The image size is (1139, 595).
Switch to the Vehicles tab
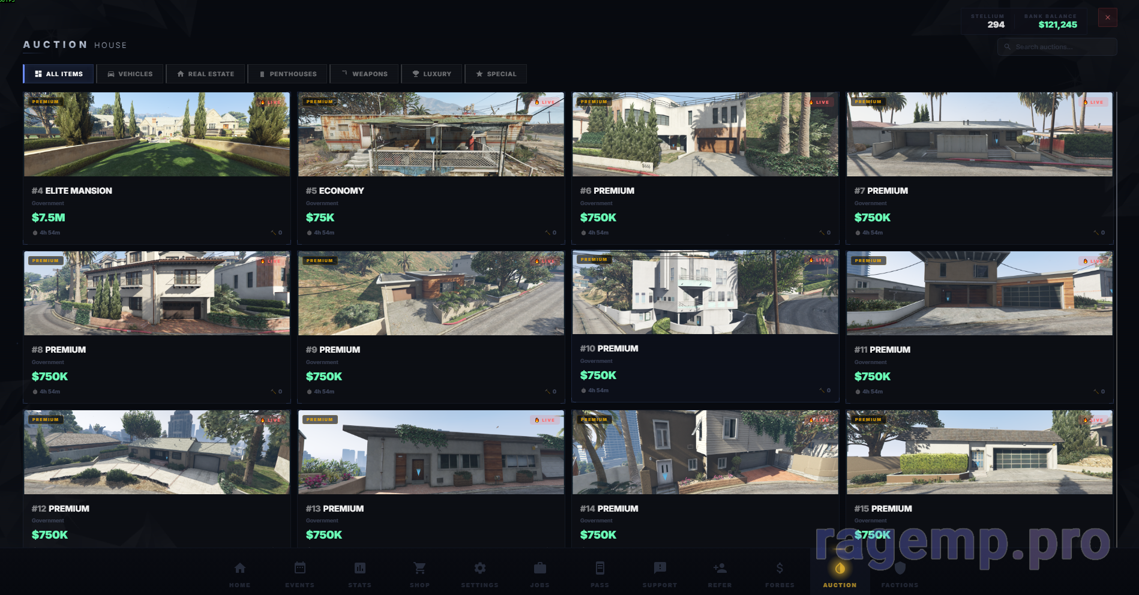pos(130,74)
